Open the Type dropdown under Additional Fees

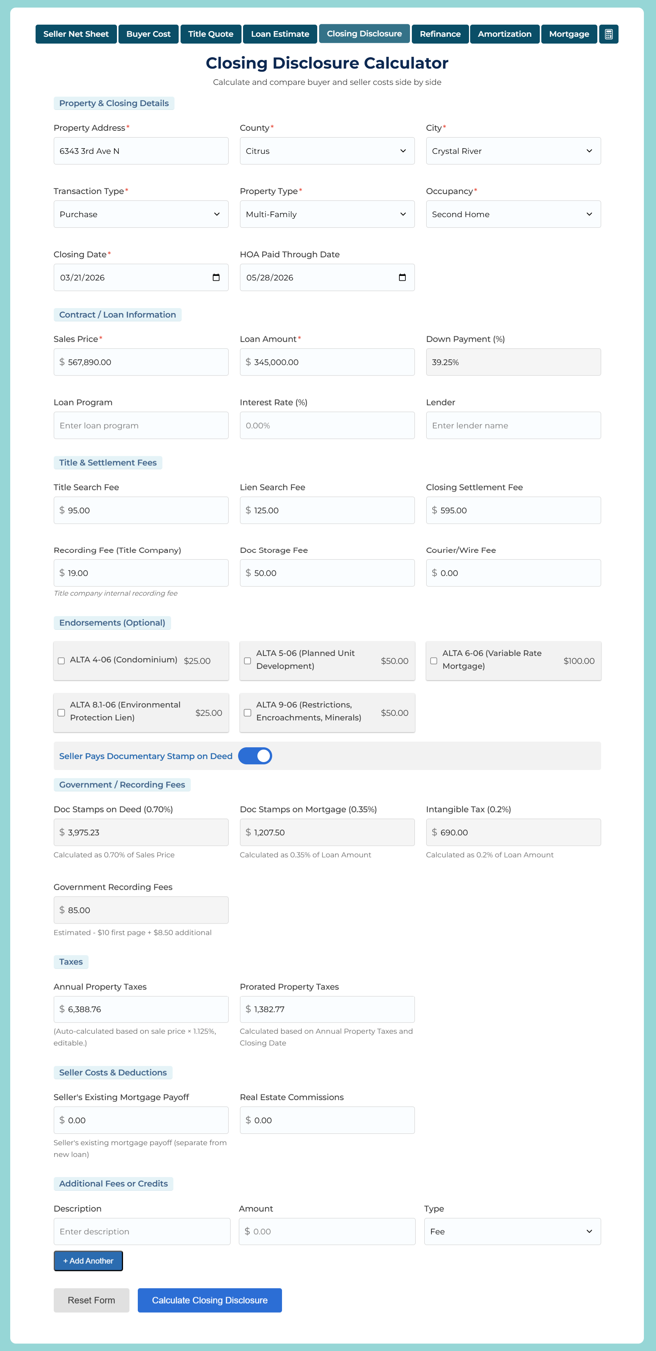coord(512,1231)
